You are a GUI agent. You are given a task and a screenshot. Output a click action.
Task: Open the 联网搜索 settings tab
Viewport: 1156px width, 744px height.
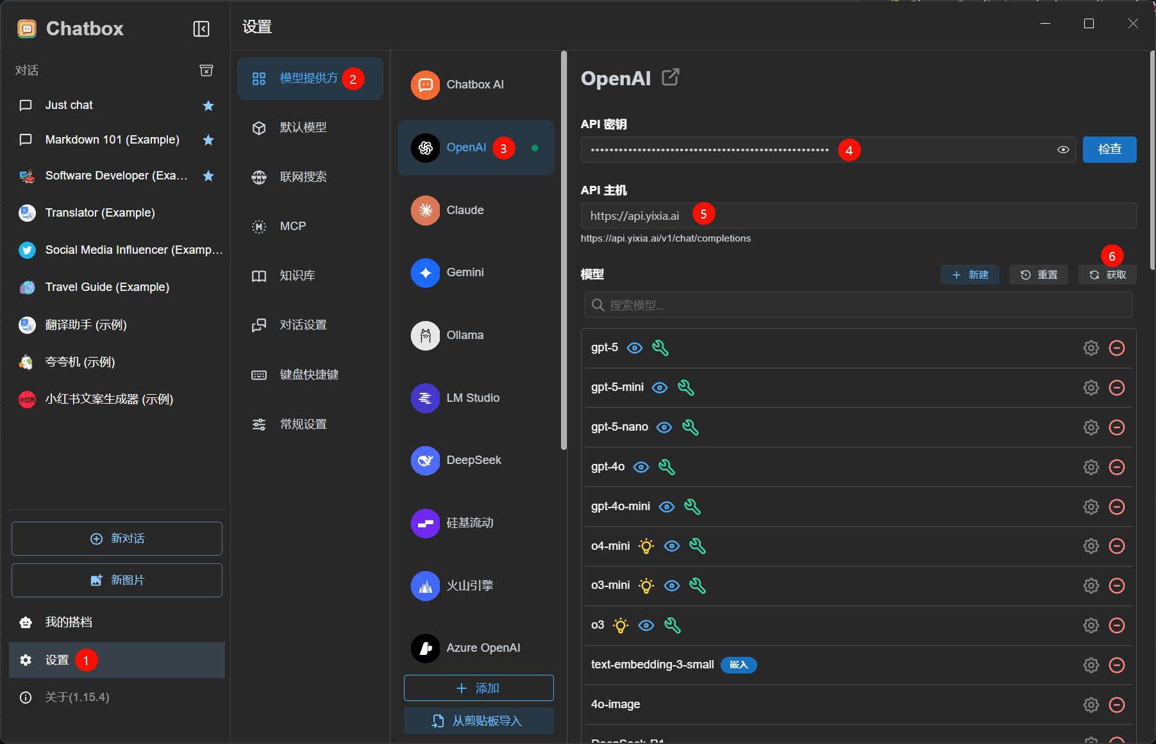[310, 177]
